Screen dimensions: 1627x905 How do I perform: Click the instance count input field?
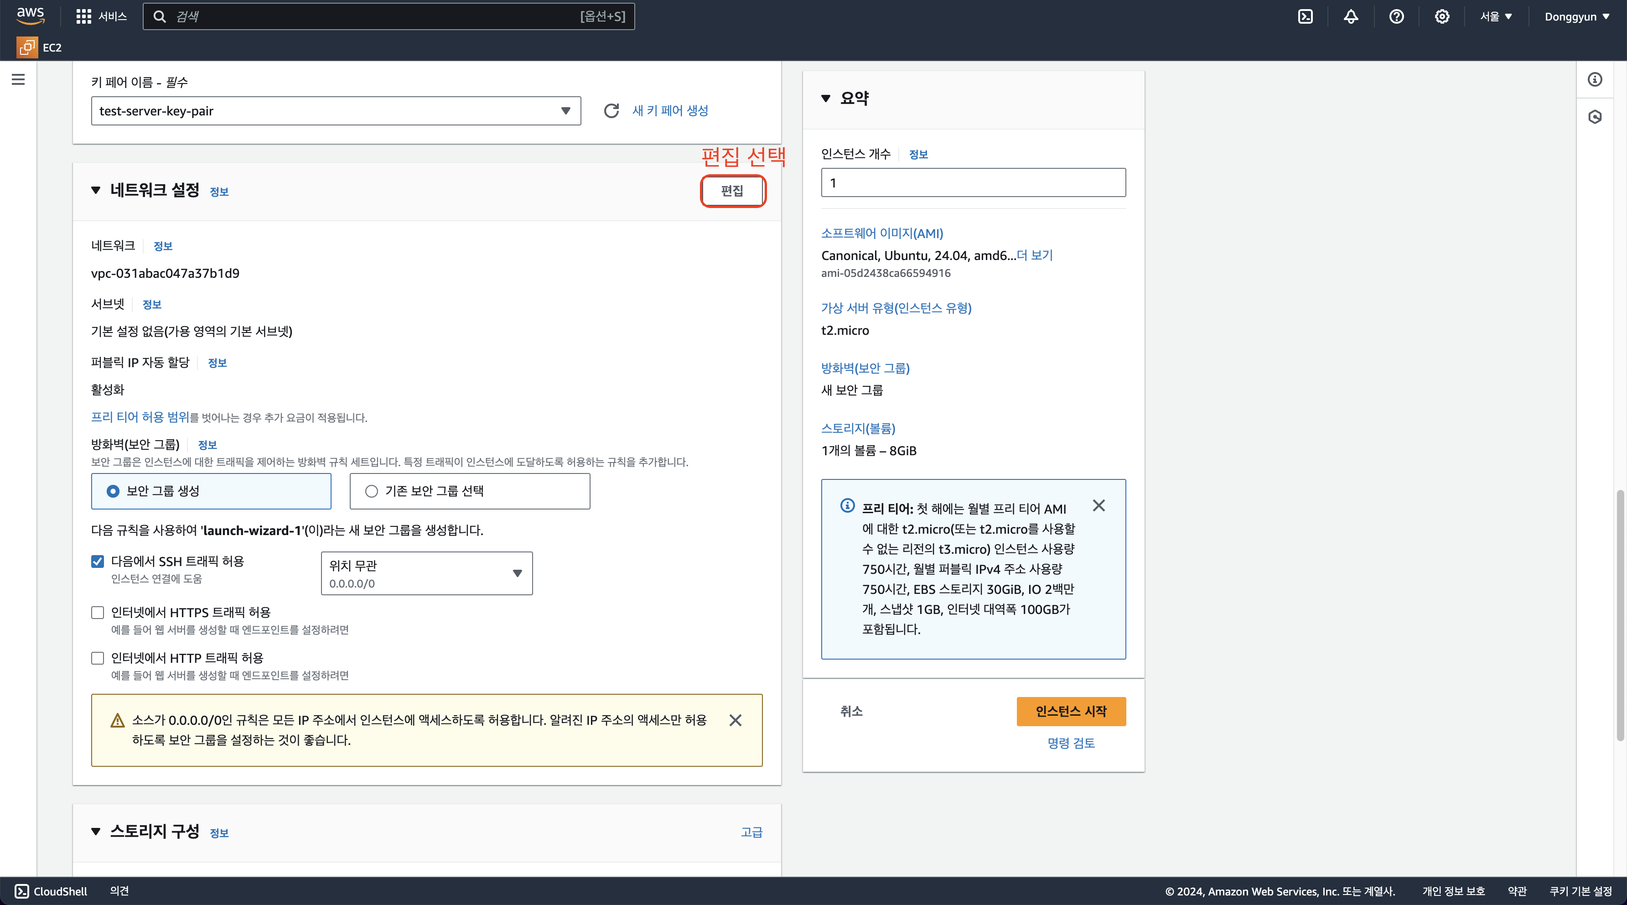[973, 182]
